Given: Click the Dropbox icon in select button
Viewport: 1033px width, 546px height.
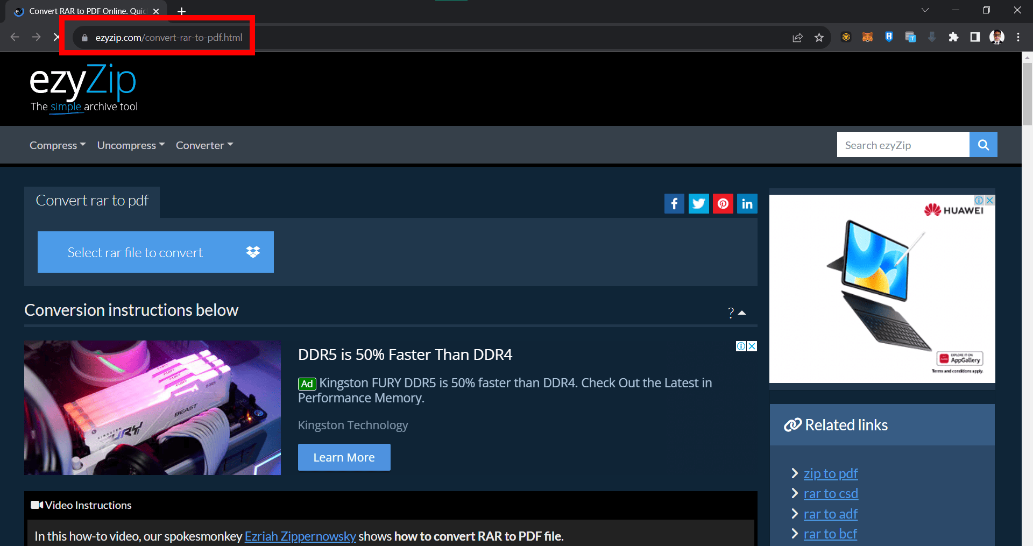Looking at the screenshot, I should click(253, 252).
